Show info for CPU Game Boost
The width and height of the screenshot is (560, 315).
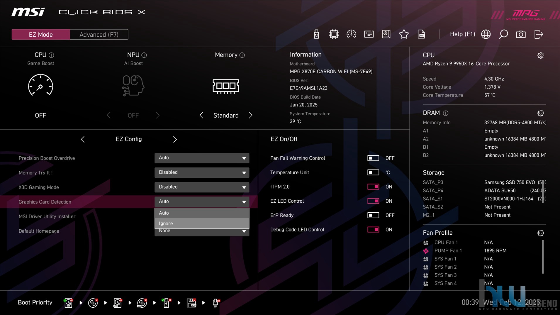(51, 55)
